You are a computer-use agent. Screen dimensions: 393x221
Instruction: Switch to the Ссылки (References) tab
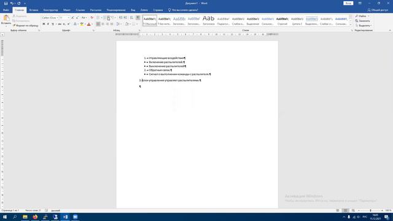click(x=80, y=10)
